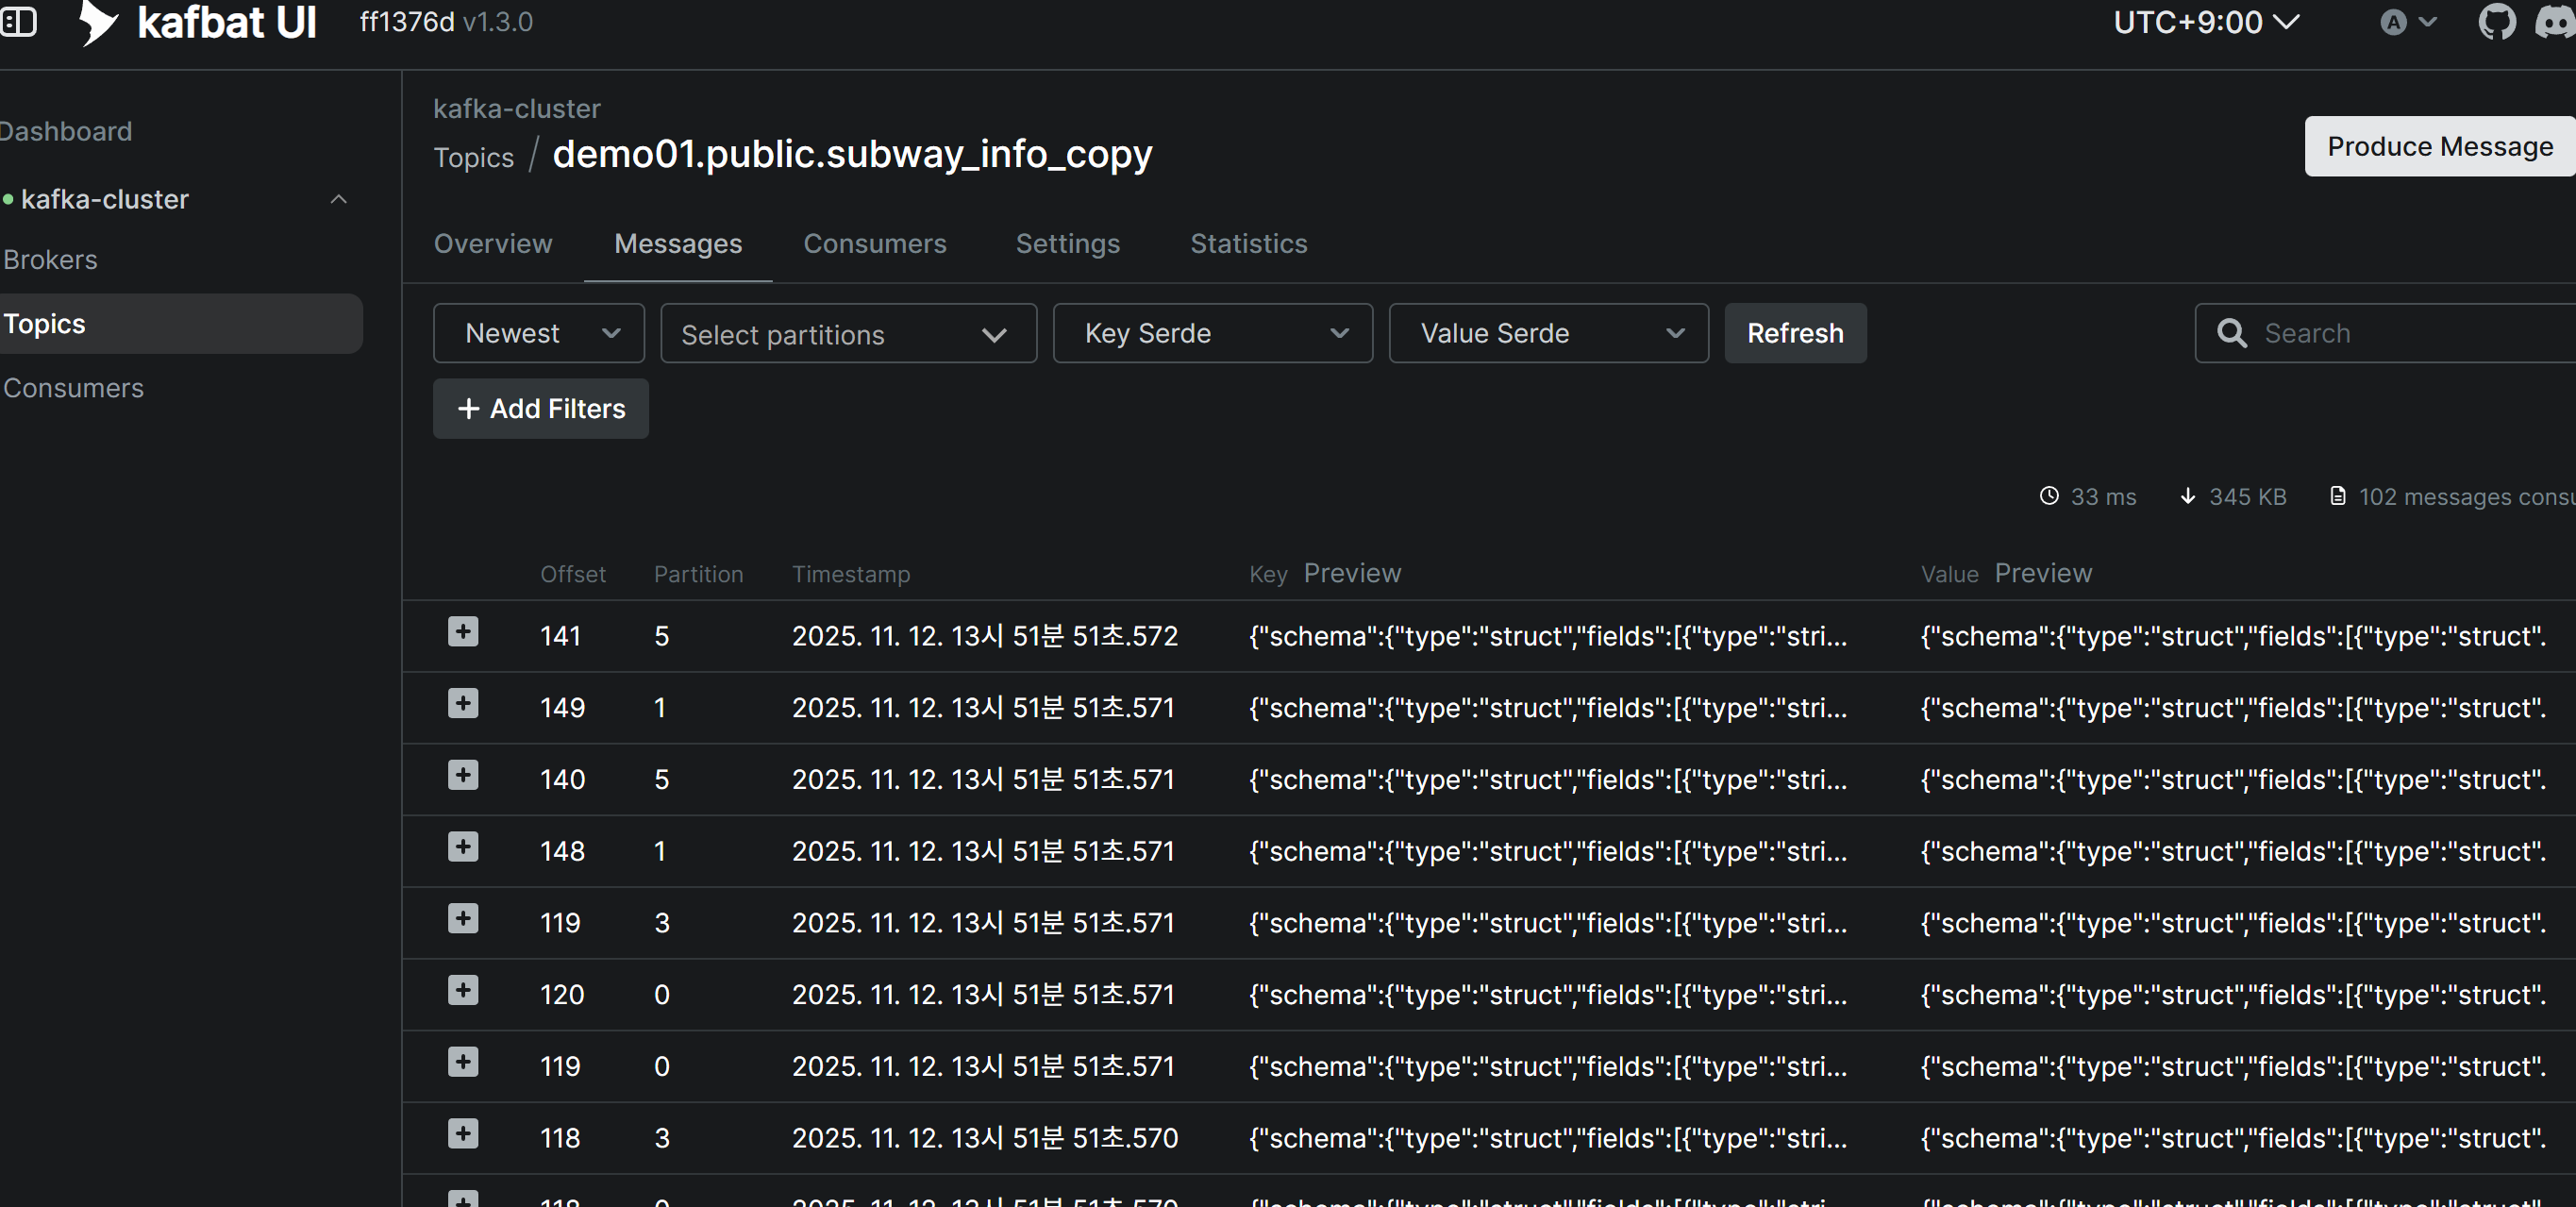Open the UTC+9:00 timezone dropdown
Viewport: 2576px width, 1207px height.
pos(2206,22)
